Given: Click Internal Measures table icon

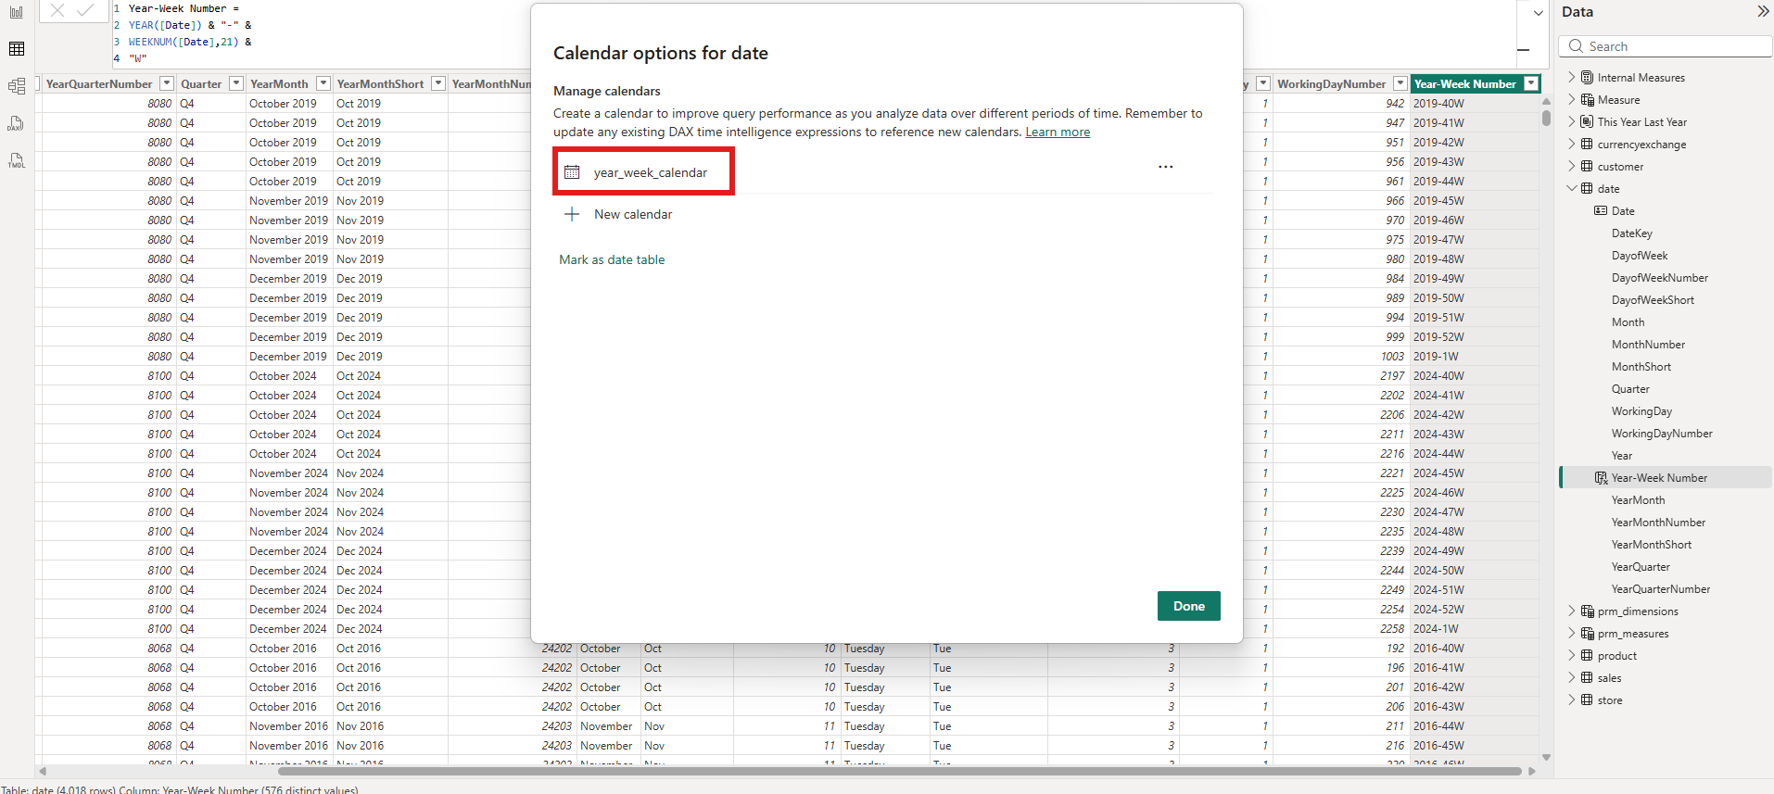Looking at the screenshot, I should pyautogui.click(x=1588, y=77).
